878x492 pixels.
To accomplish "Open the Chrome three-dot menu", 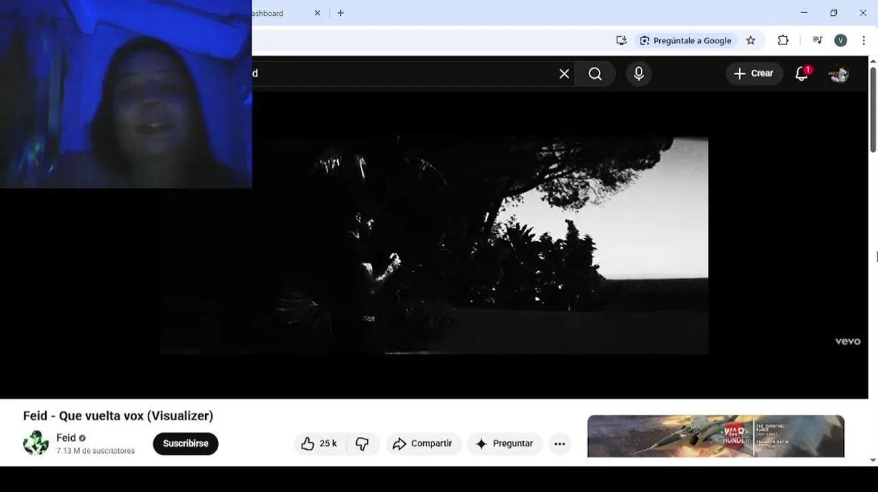I will click(x=864, y=40).
